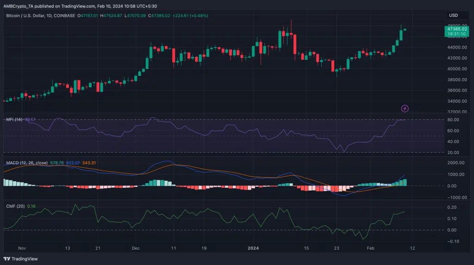Image resolution: width=474 pixels, height=265 pixels.
Task: Click the latest green candlestick near 47385
Action: point(405,30)
